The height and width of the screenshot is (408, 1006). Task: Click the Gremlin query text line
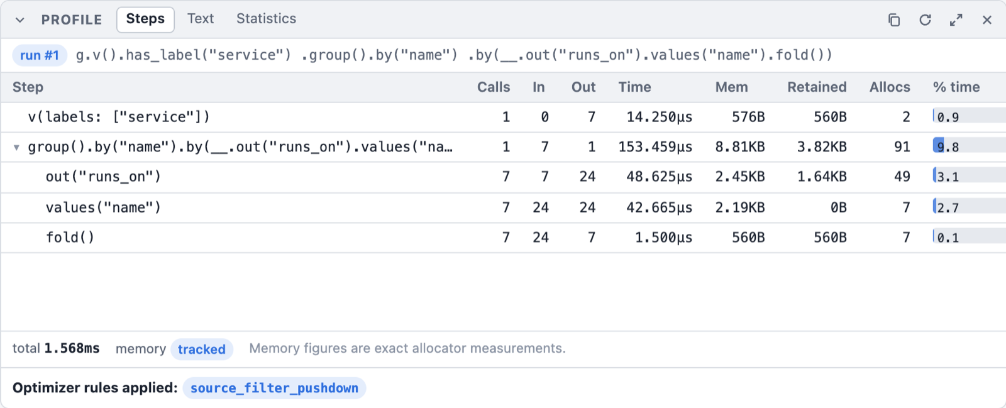tap(454, 55)
